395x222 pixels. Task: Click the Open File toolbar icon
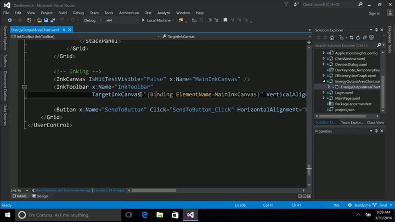39,20
